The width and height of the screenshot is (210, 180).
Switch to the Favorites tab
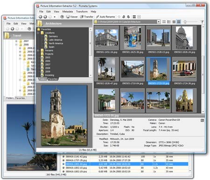pyautogui.click(x=53, y=79)
